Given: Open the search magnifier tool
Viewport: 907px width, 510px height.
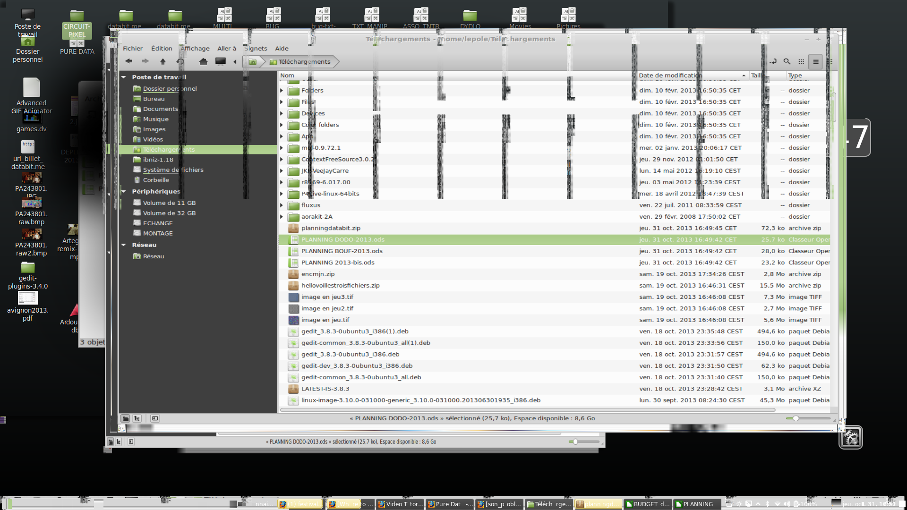Looking at the screenshot, I should (787, 61).
